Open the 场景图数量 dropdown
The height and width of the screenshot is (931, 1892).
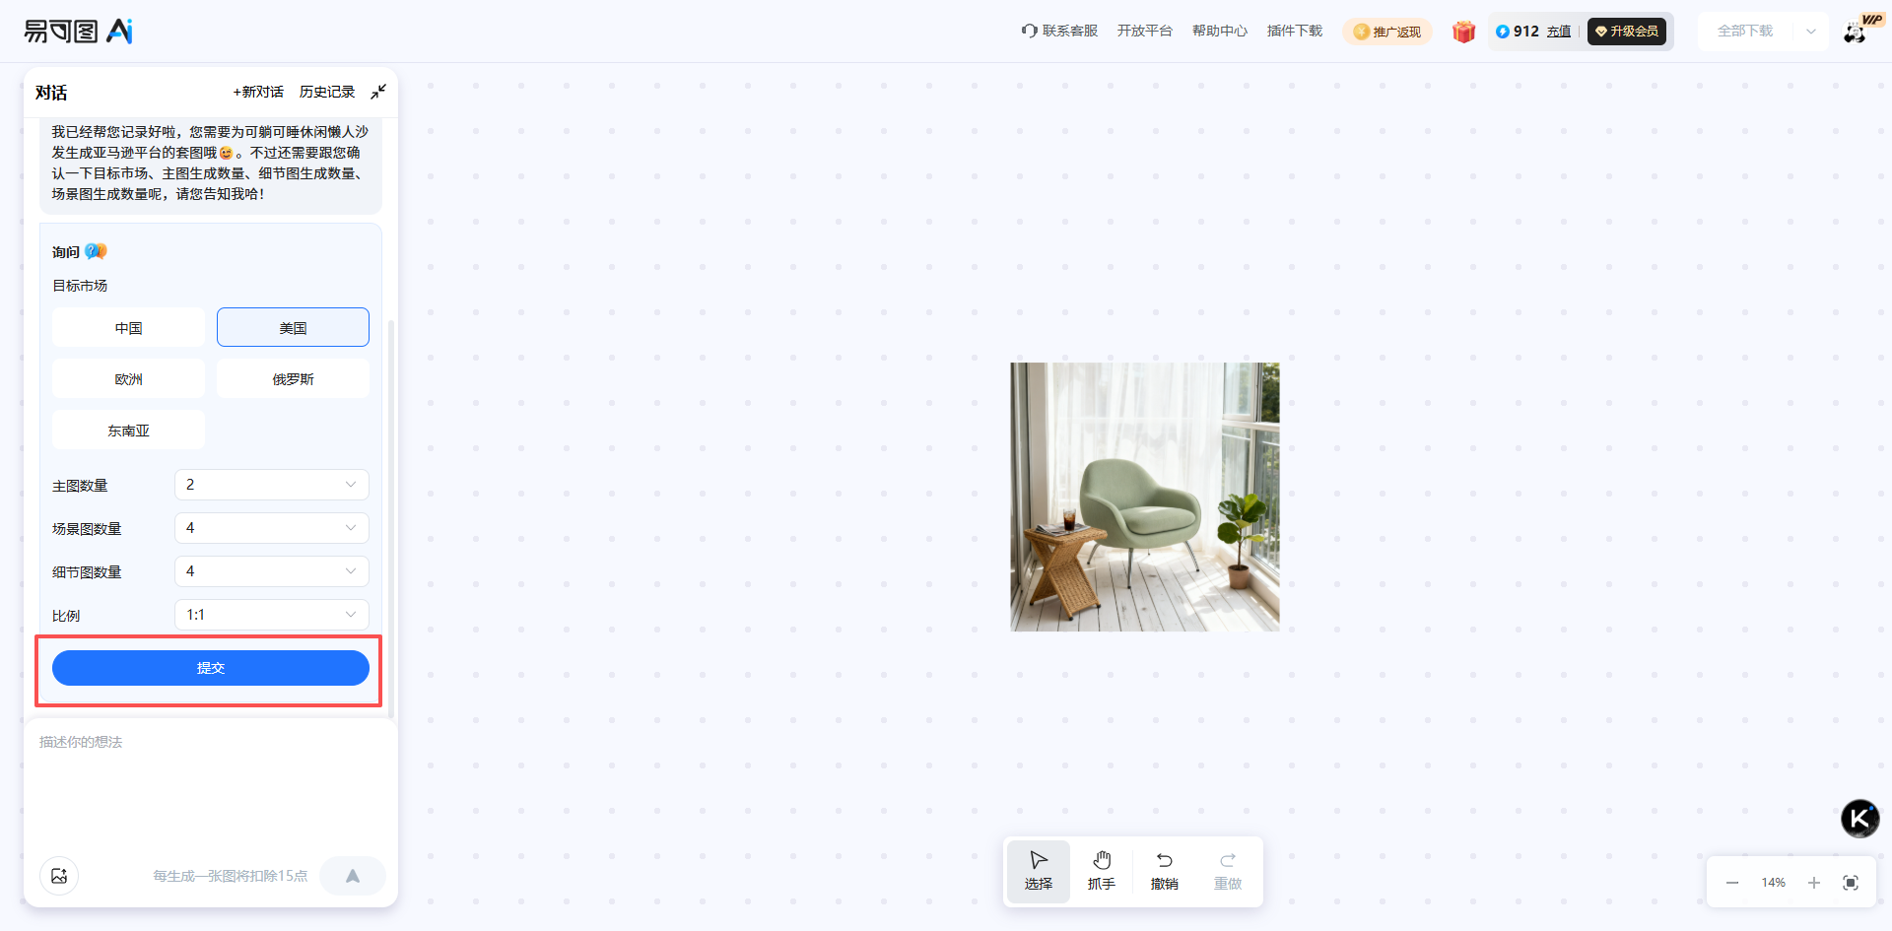click(x=272, y=528)
